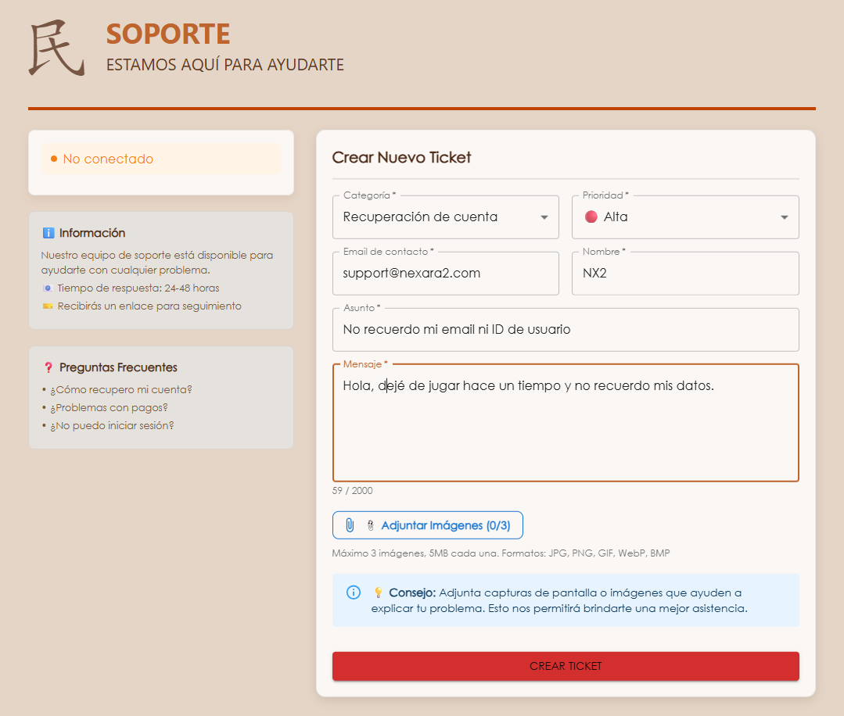Click the paperclip icon for attachments
The height and width of the screenshot is (716, 844).
click(350, 525)
